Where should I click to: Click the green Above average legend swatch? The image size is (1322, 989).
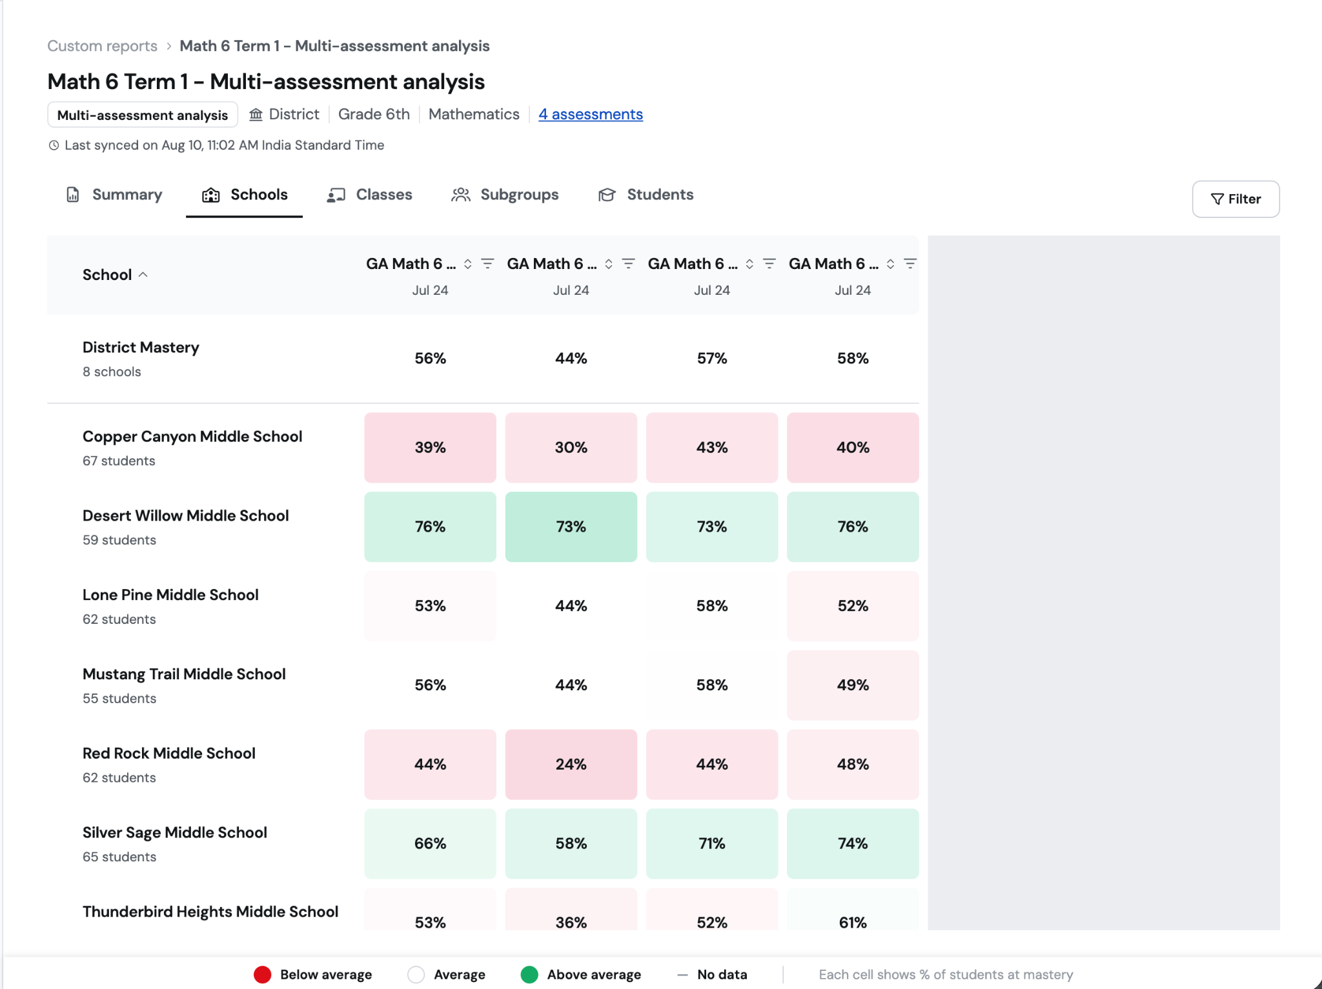[529, 975]
